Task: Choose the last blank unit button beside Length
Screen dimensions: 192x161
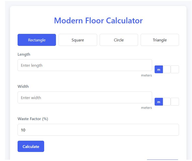Action: pyautogui.click(x=175, y=69)
